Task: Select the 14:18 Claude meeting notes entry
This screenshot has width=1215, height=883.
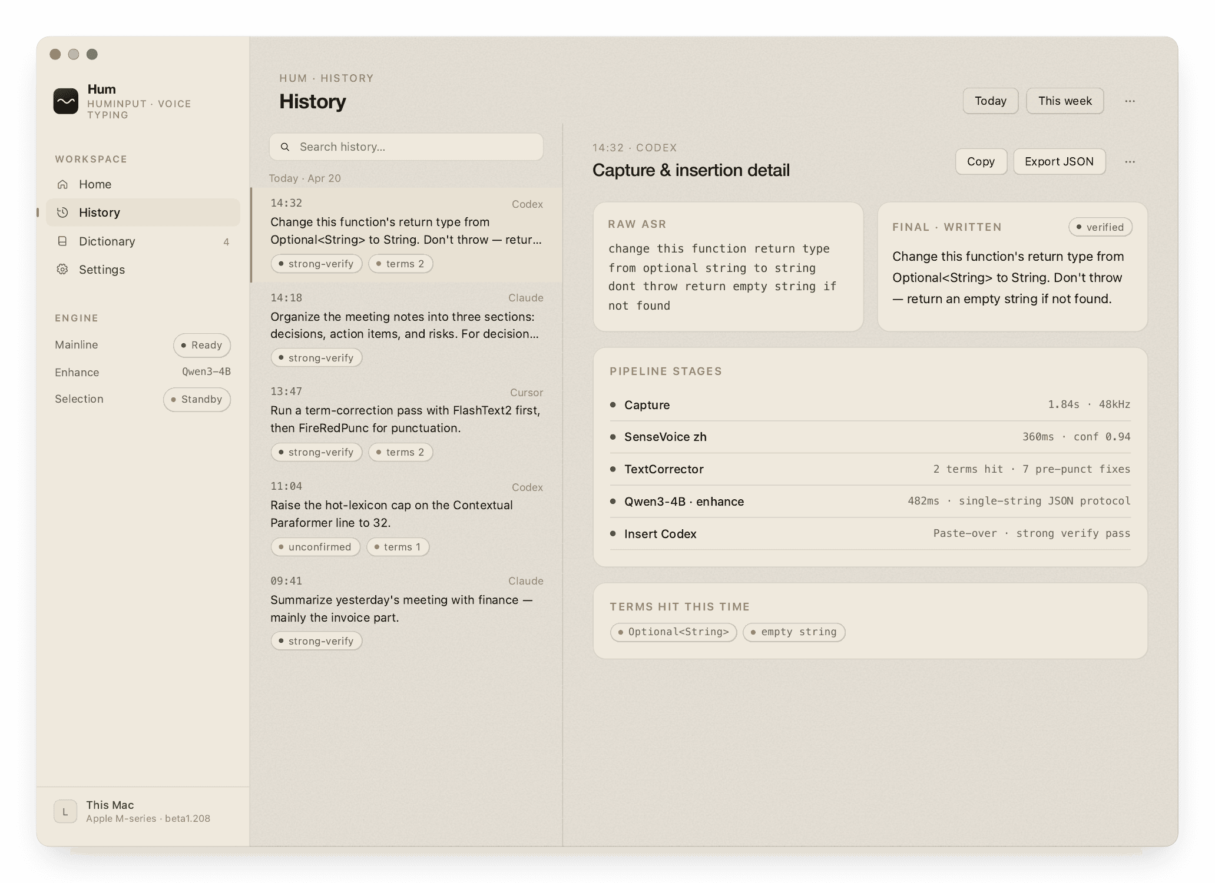Action: pos(406,330)
